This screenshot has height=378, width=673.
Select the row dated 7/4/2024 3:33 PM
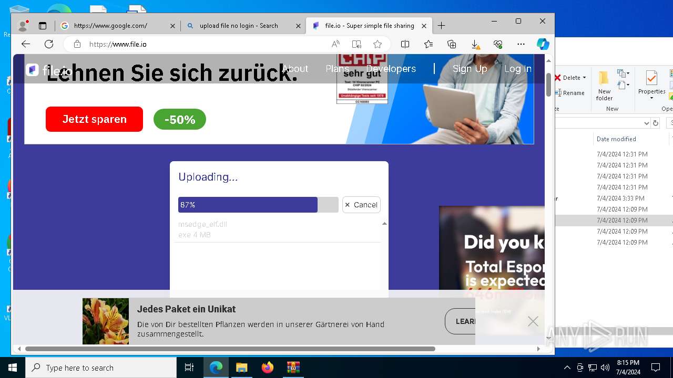(x=614, y=198)
